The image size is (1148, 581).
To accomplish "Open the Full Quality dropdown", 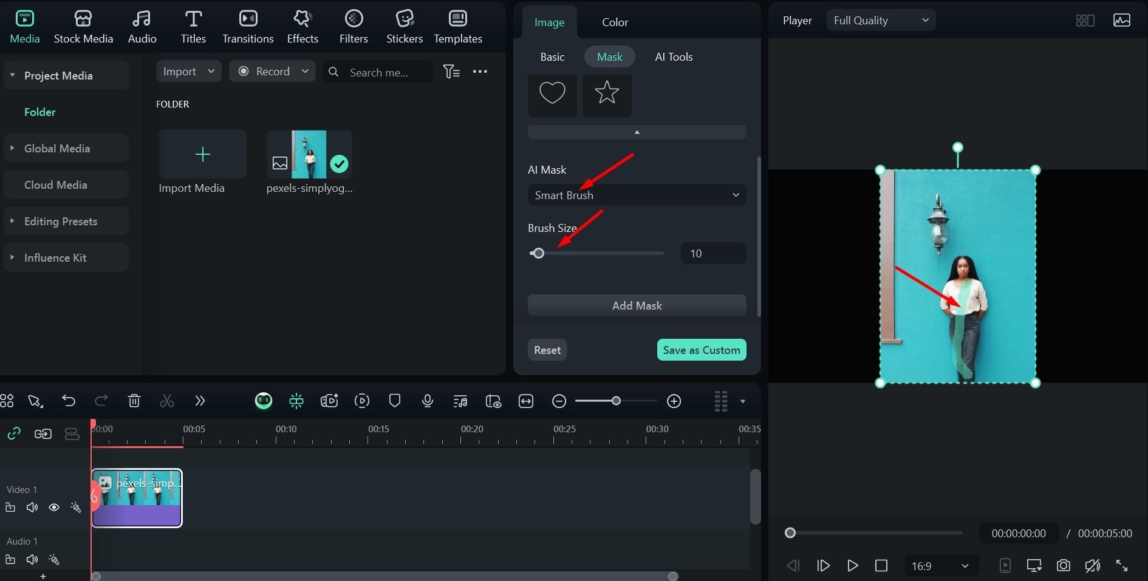I will pyautogui.click(x=881, y=20).
